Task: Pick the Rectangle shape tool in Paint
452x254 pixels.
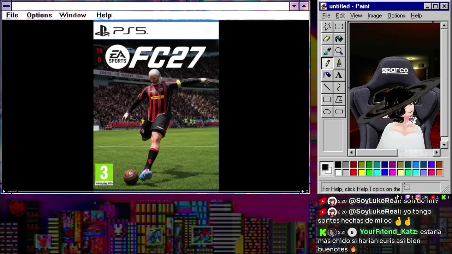Action: coord(327,99)
